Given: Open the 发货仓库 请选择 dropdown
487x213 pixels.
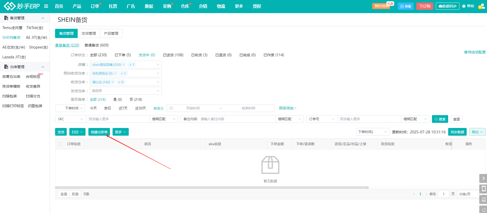Looking at the screenshot, I should click(x=126, y=91).
